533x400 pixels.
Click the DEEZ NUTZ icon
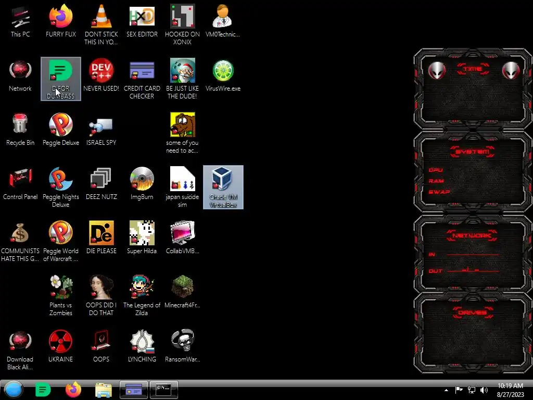[101, 183]
